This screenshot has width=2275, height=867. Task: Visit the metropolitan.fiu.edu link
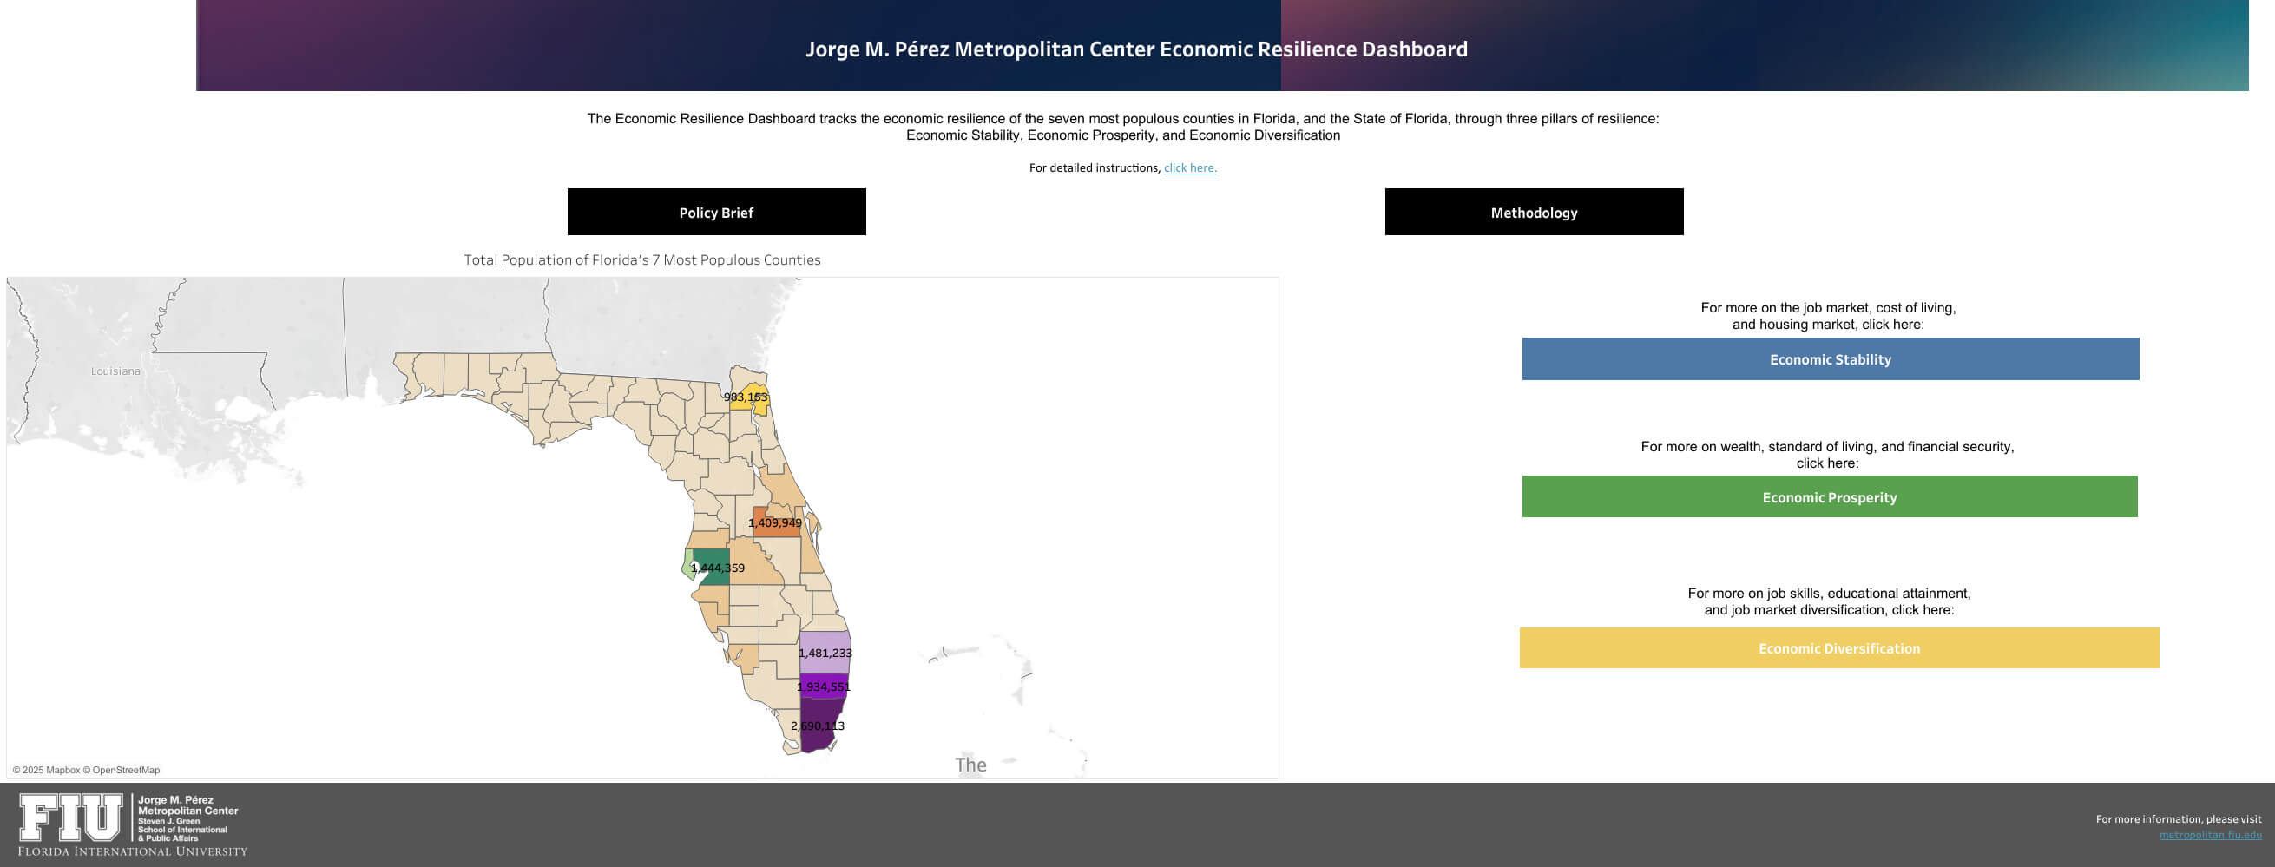[2210, 835]
